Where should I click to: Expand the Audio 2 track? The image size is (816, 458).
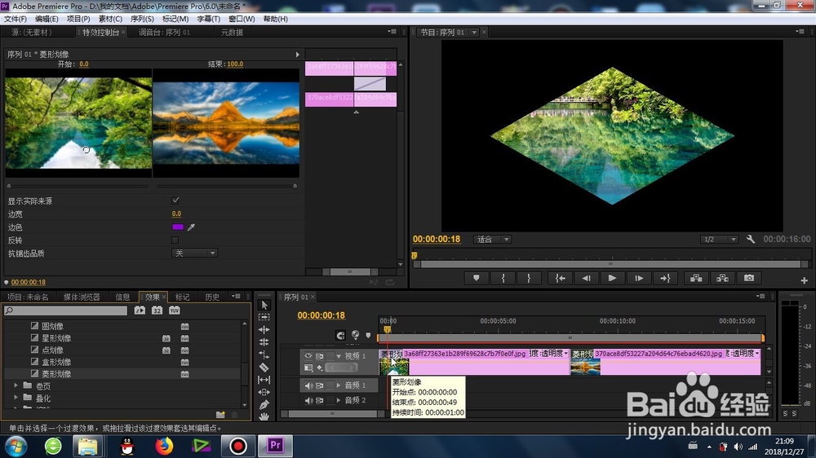[339, 400]
